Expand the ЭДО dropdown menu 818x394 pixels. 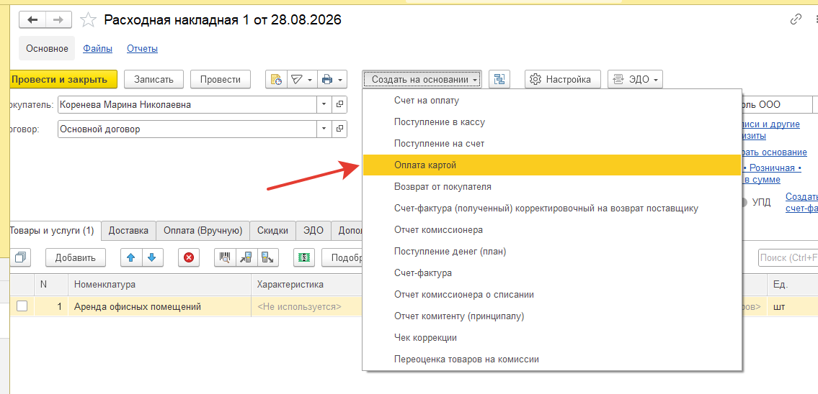[635, 80]
